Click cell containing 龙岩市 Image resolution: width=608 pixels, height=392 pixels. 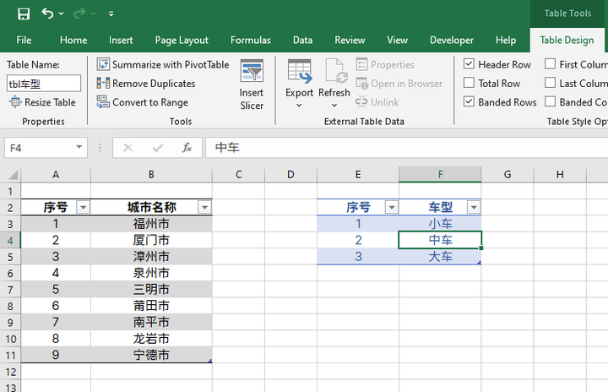(x=151, y=339)
